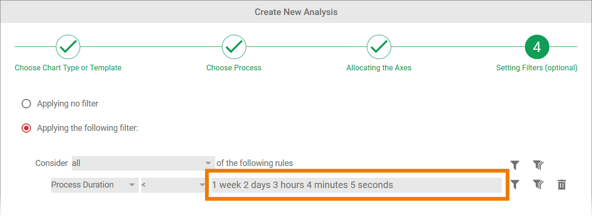Add a filter group beside Process Duration row
The height and width of the screenshot is (219, 592).
coord(538,185)
